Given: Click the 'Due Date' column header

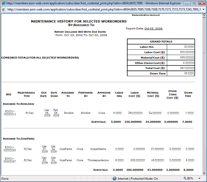Looking at the screenshot, I should 43,94.
